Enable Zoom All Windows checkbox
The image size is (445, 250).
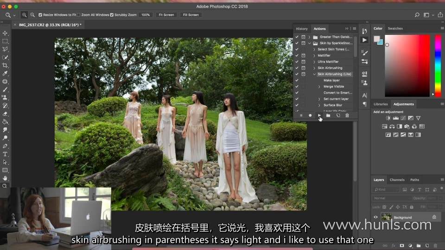point(79,15)
